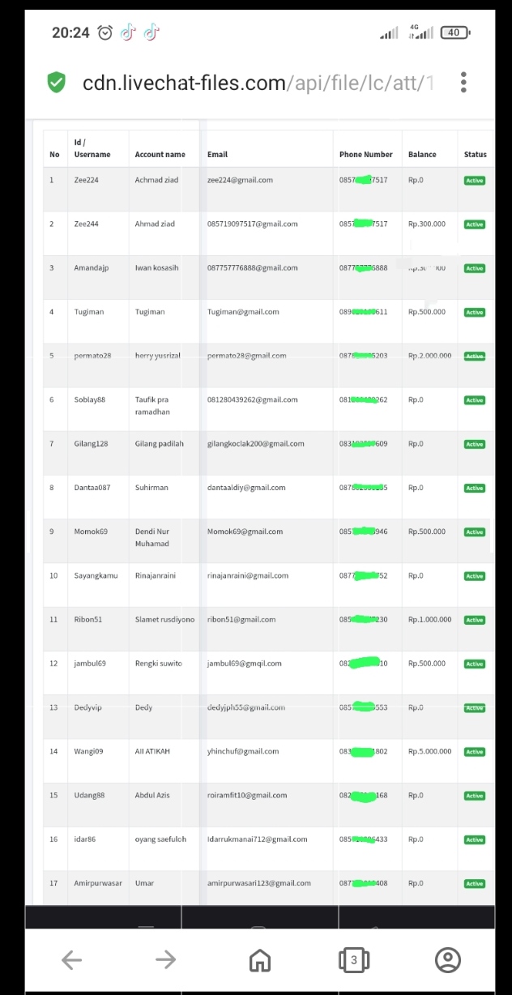Open the browser three-dot menu
Viewport: 512px width, 995px height.
(x=463, y=82)
